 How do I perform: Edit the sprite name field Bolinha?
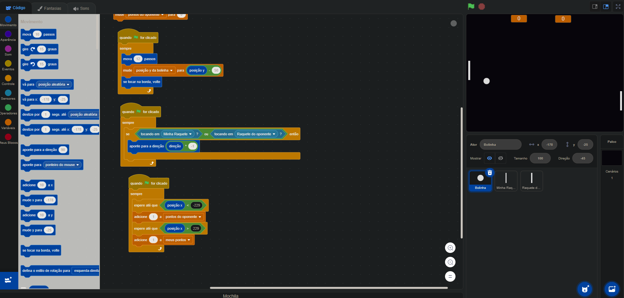pyautogui.click(x=501, y=144)
